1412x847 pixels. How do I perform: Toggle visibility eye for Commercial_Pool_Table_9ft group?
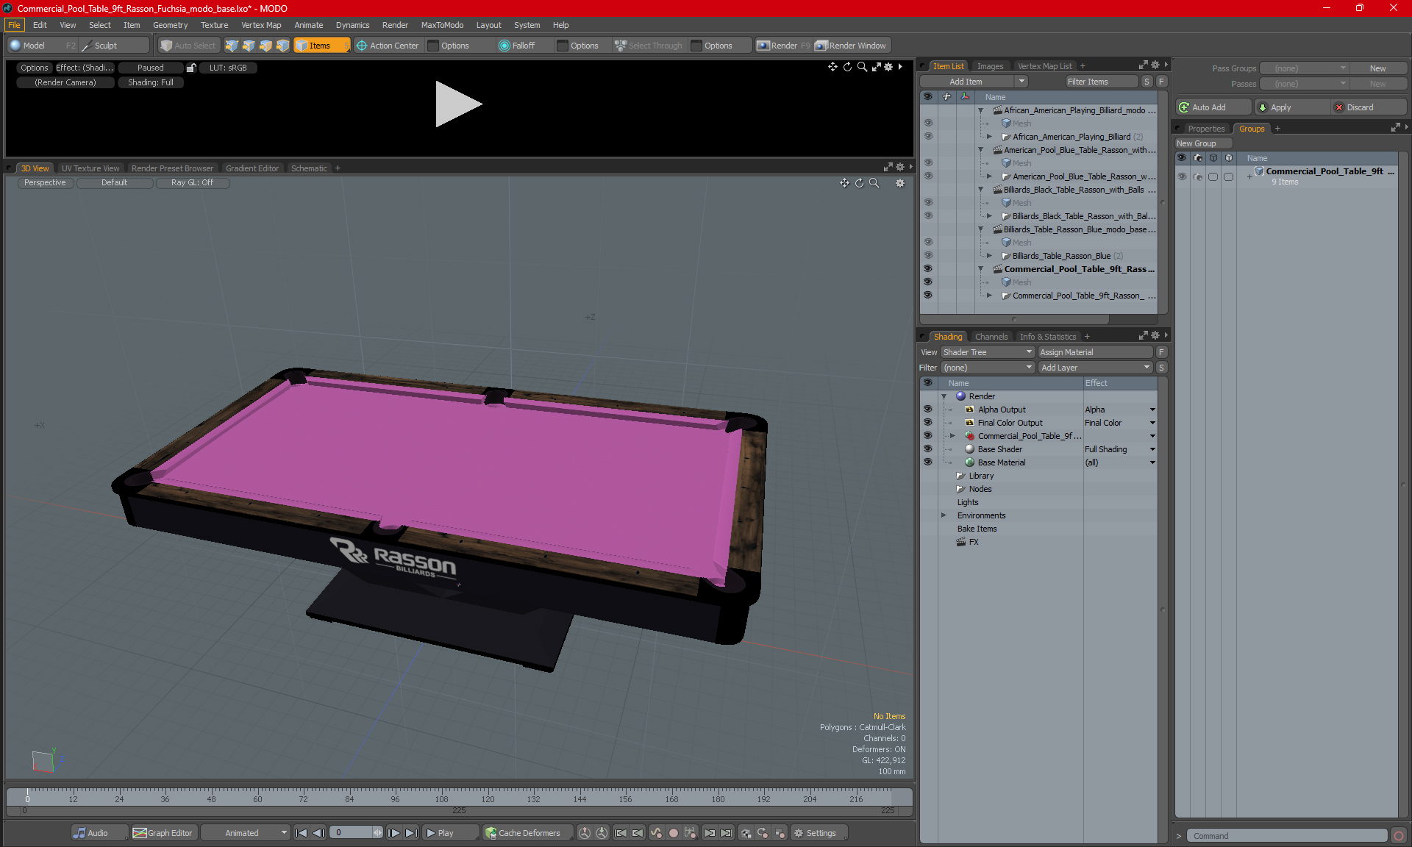pyautogui.click(x=1182, y=176)
